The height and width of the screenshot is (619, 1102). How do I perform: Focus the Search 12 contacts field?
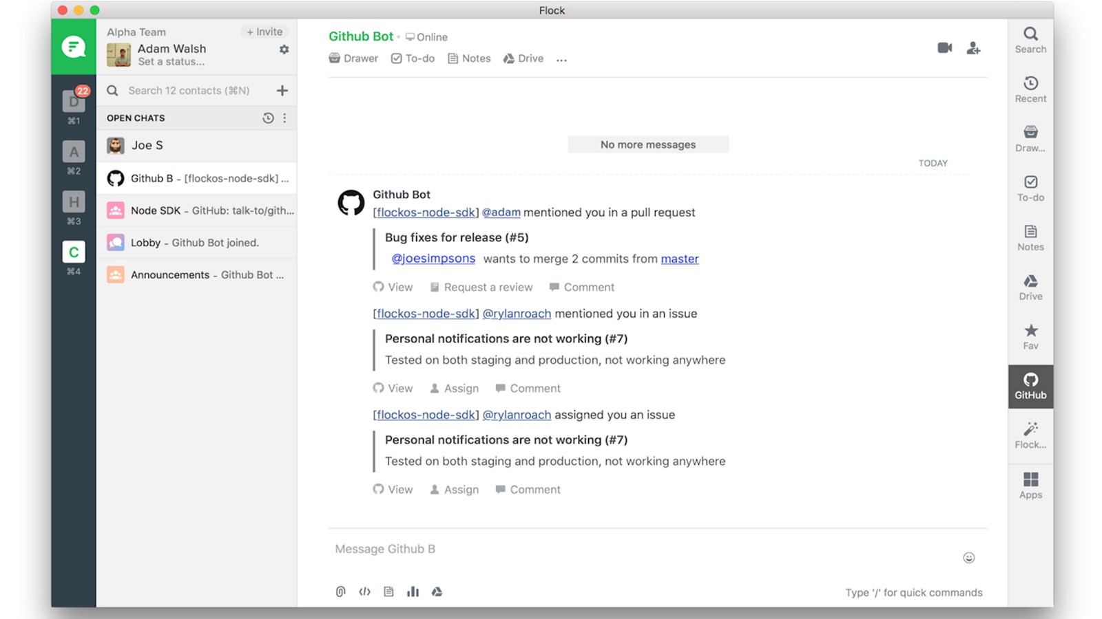[x=189, y=90]
